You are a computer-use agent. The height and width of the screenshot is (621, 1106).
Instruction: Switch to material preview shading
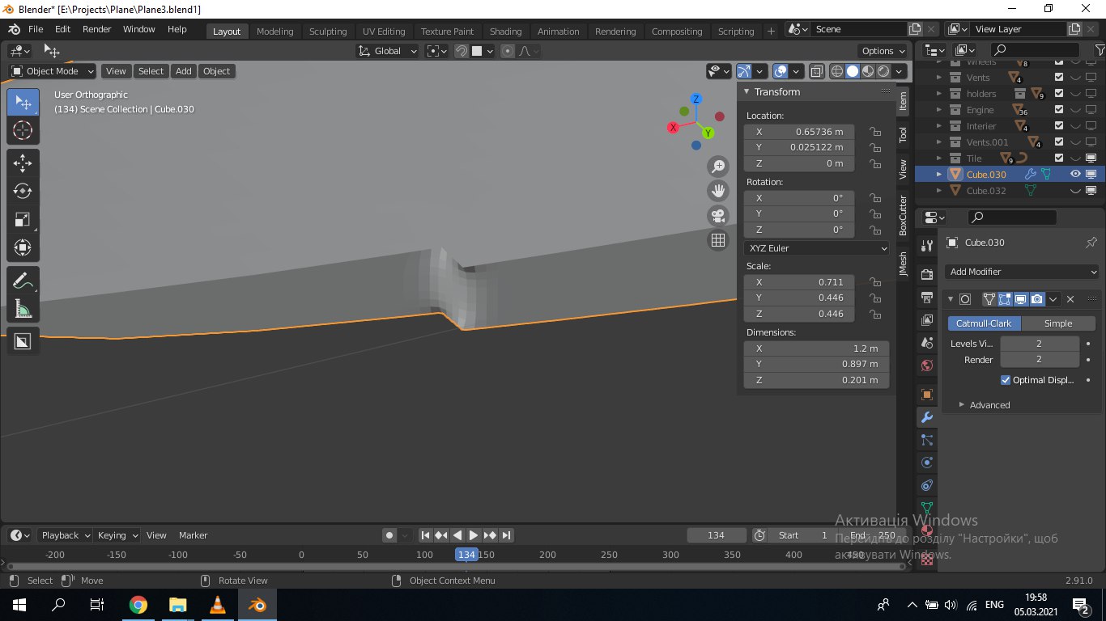coord(868,71)
